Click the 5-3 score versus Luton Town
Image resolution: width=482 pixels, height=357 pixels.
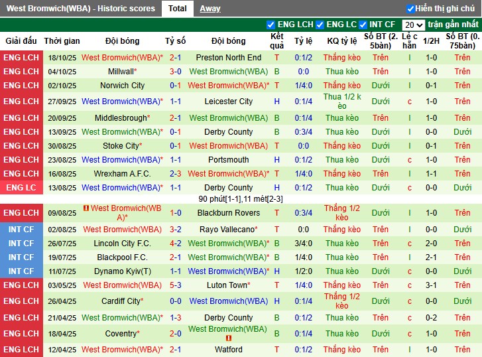(175, 285)
